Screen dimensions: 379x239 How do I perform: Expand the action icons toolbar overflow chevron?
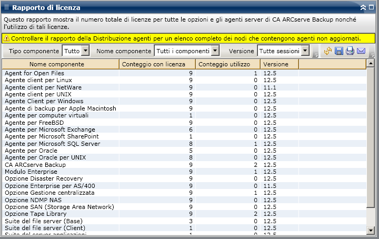point(373,55)
